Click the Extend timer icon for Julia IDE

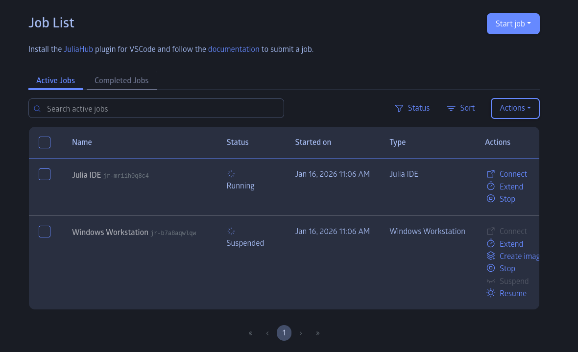[x=490, y=187]
